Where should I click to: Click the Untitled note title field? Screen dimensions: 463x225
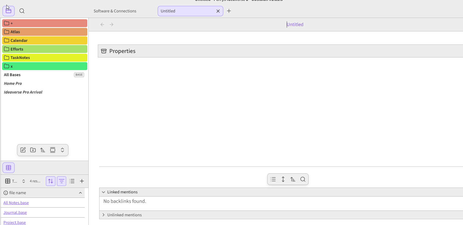(295, 25)
